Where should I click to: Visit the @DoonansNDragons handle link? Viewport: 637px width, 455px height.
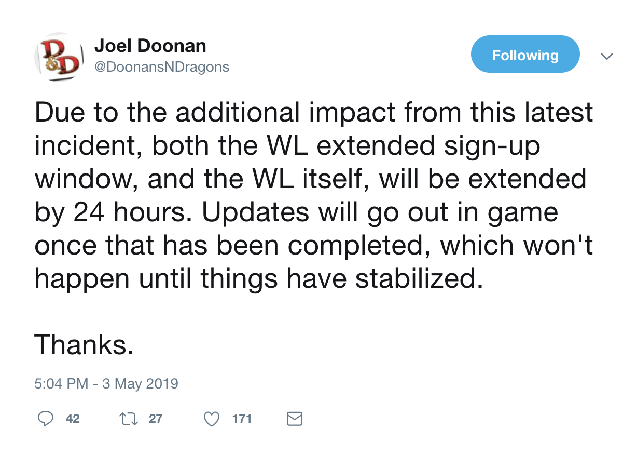click(161, 67)
